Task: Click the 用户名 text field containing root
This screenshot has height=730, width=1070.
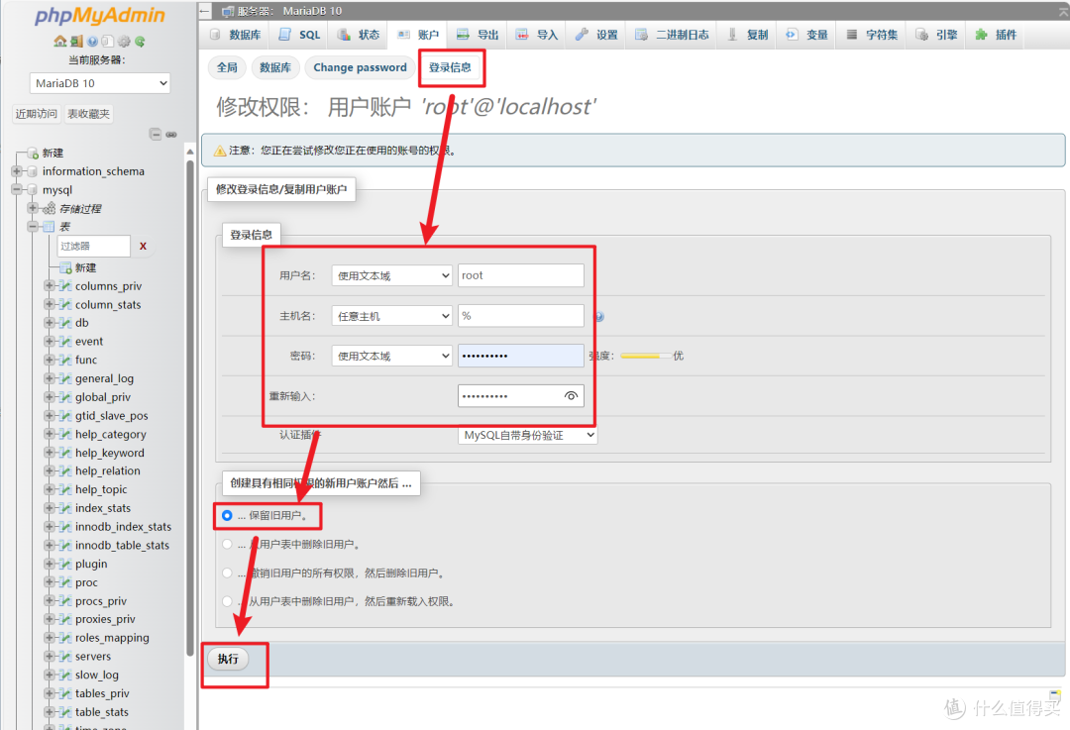Action: pyautogui.click(x=520, y=275)
